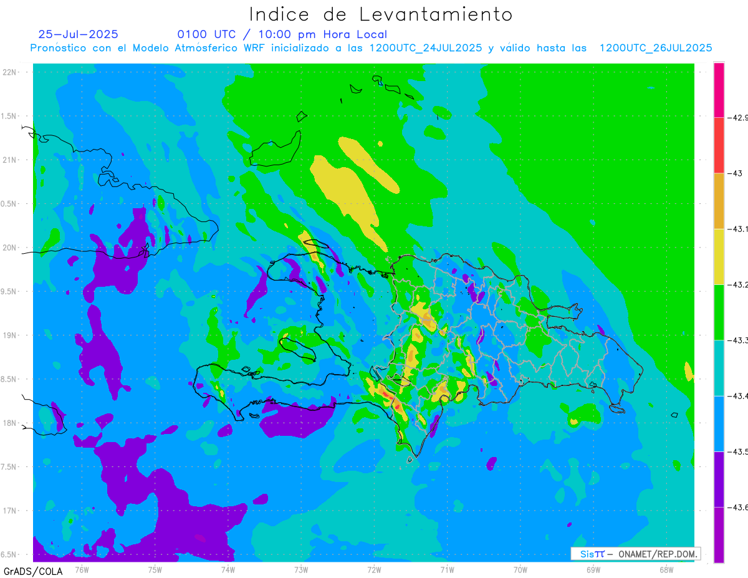Image resolution: width=748 pixels, height=578 pixels.
Task: Click the violet legend swatch below -43.6
Action: coord(719,534)
